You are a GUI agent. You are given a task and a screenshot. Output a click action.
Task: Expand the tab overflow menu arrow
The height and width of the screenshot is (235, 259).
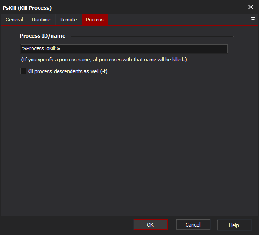point(253,19)
